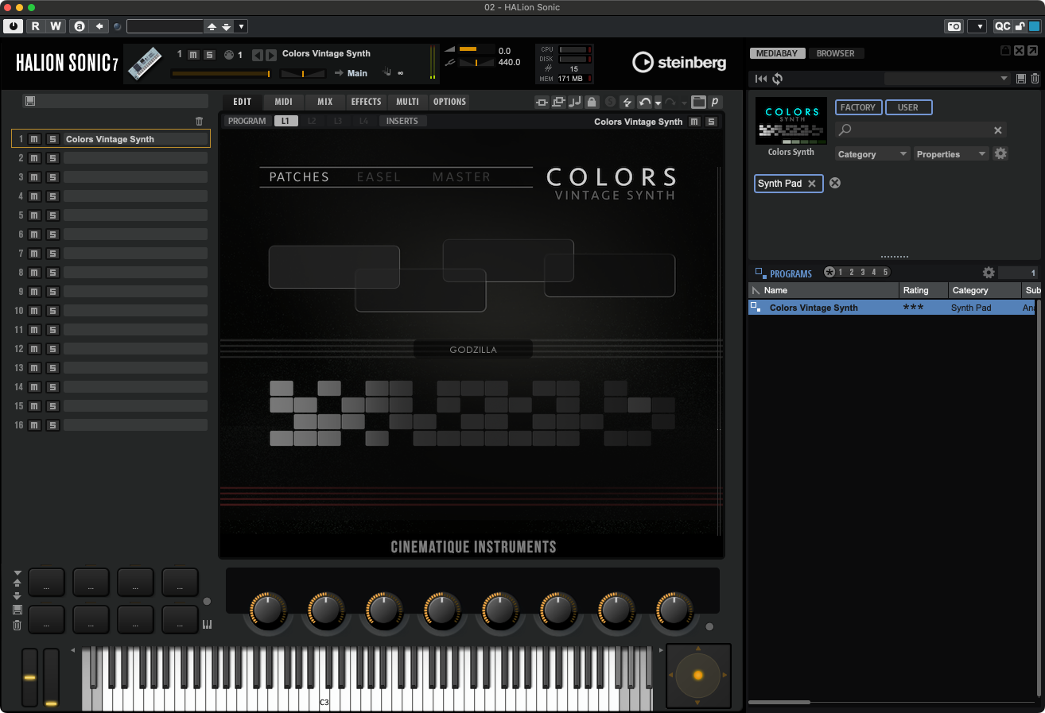Switch to the EFFECTS tab
This screenshot has width=1045, height=713.
click(x=366, y=102)
